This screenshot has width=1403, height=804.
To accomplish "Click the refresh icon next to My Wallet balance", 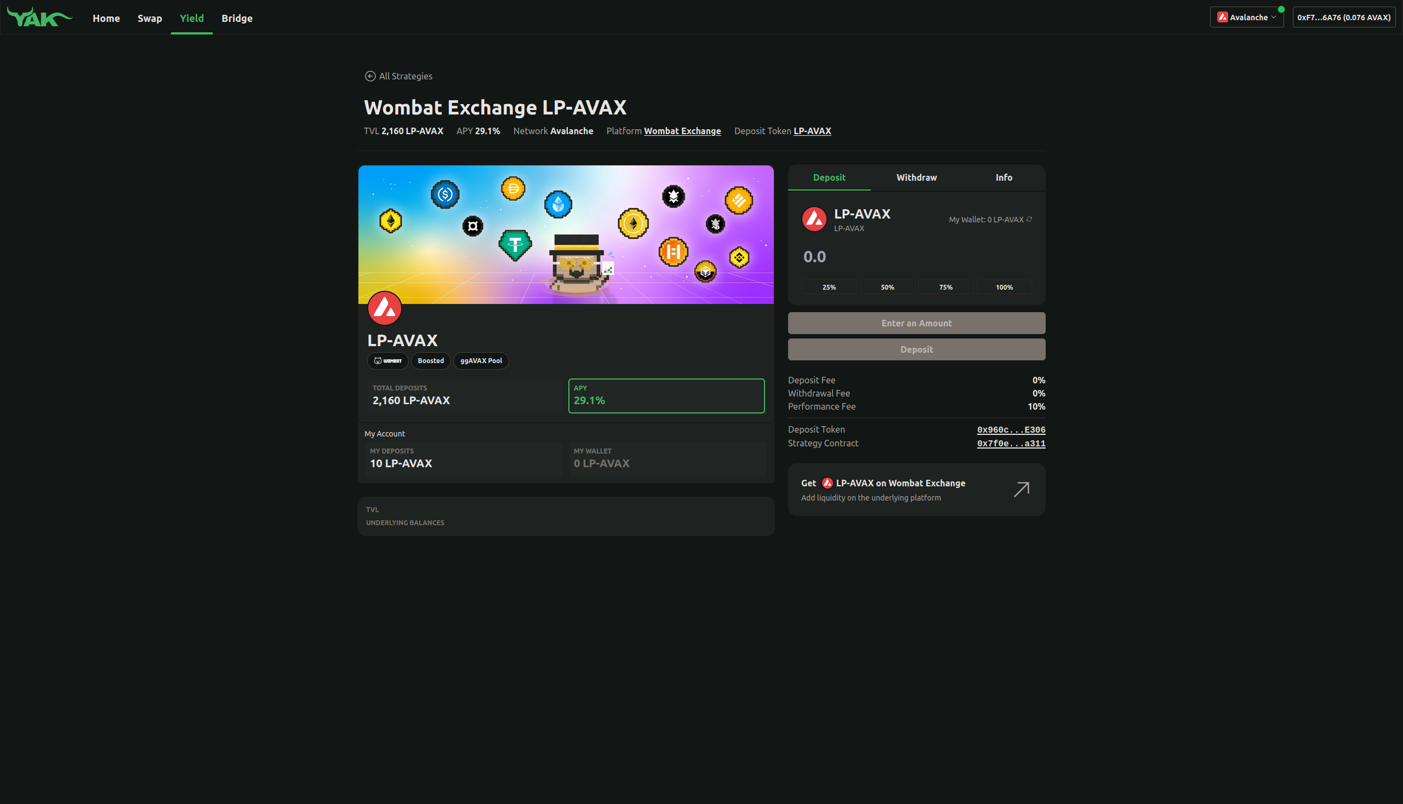I will (1029, 220).
